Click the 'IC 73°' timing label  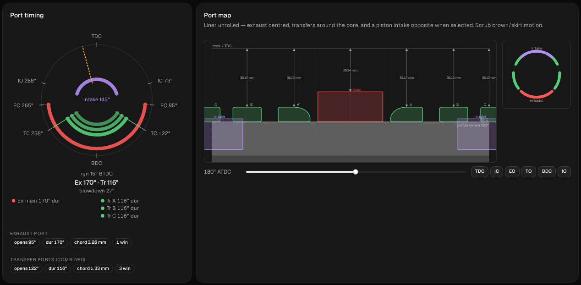[165, 81]
